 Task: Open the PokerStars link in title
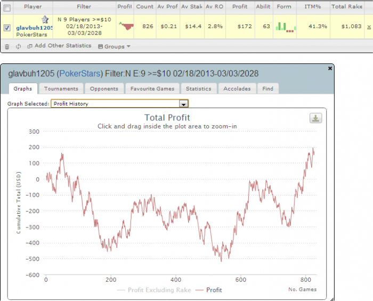pyautogui.click(x=80, y=74)
